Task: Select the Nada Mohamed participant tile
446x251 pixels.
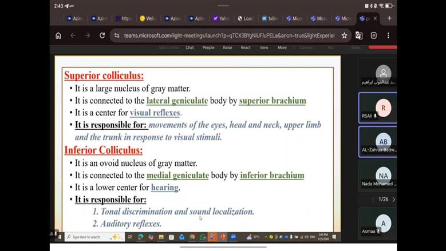Action: [377, 176]
